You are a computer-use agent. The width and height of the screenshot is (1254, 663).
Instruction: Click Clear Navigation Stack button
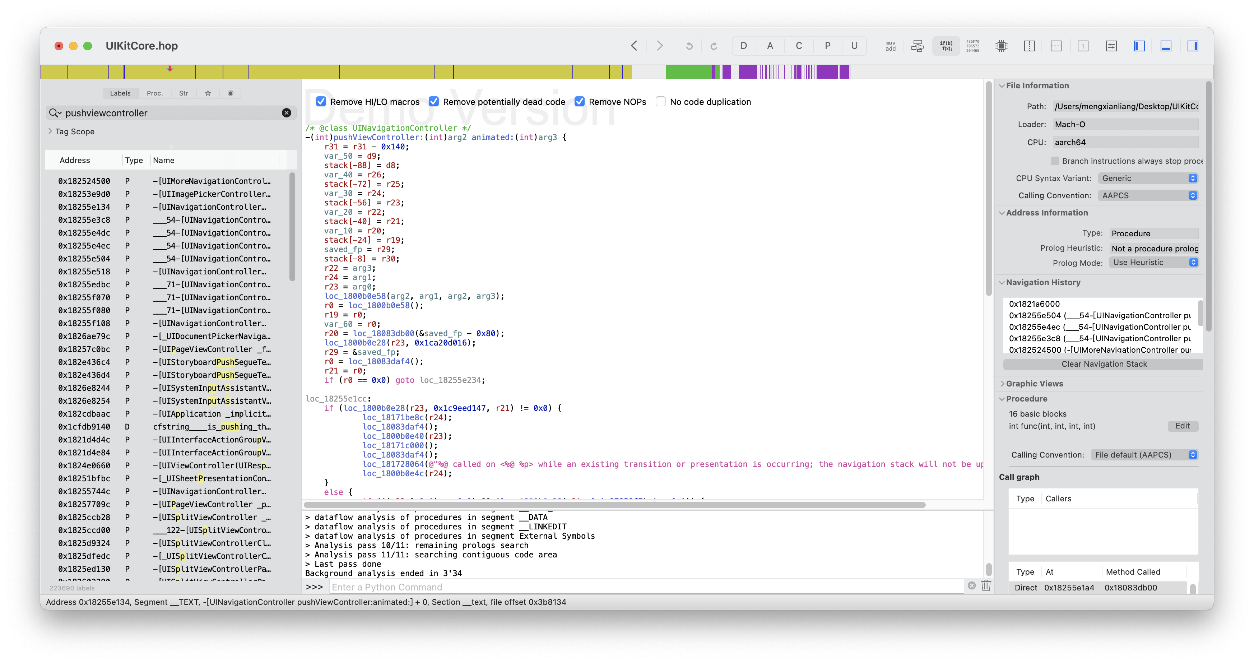(x=1103, y=364)
